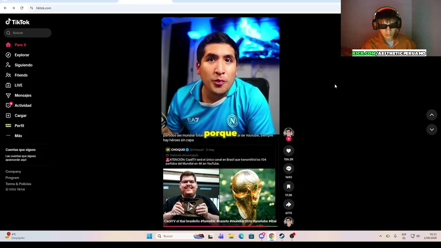Focus the Windows taskbar Buscar box

181,236
